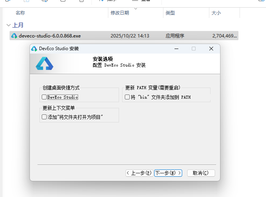Check the add "bin" folder to PATH option

tap(127, 97)
